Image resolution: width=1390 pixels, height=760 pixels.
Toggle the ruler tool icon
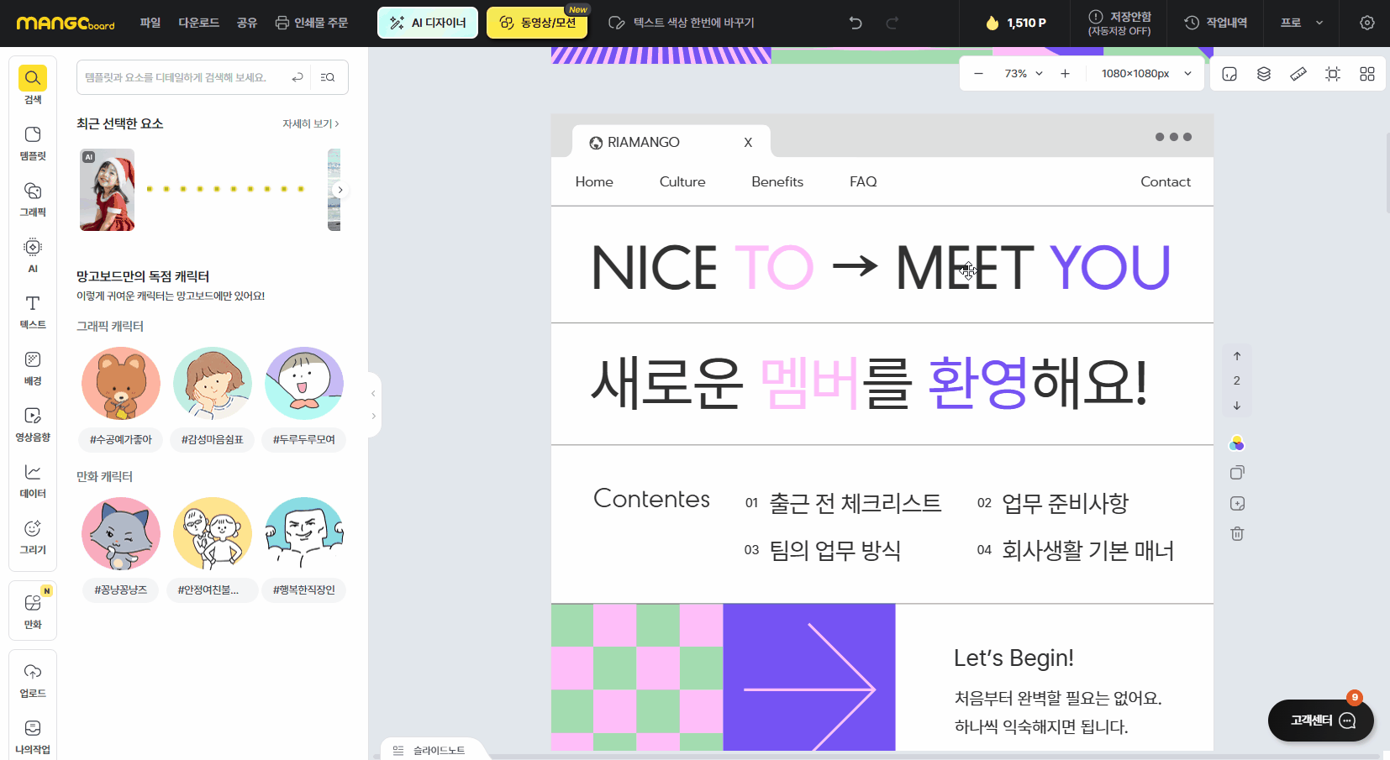(1298, 74)
